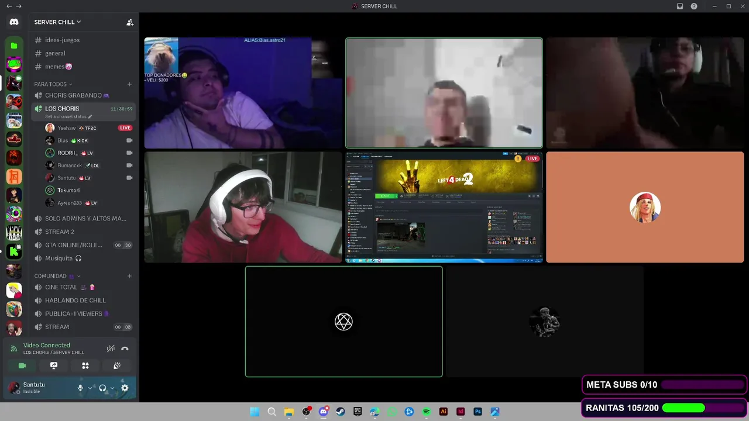Open the general text channel
Viewport: 749px width, 421px height.
pyautogui.click(x=82, y=53)
